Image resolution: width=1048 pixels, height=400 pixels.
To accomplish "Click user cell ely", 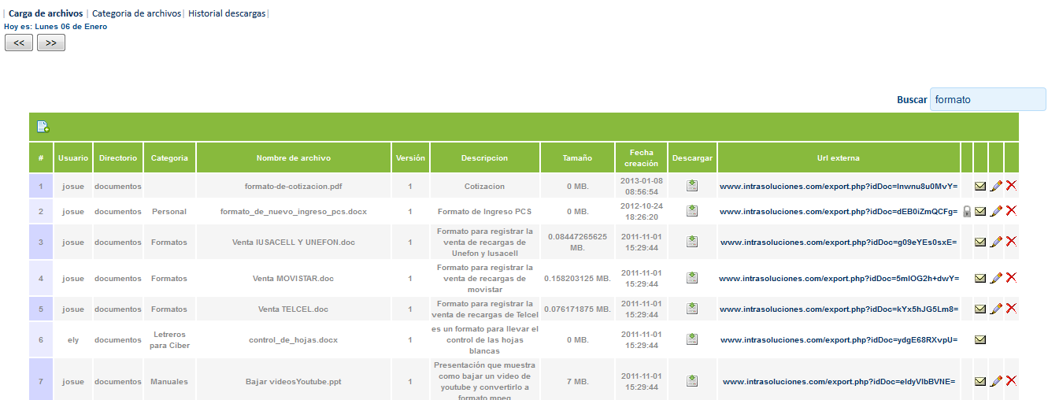I will click(x=73, y=340).
